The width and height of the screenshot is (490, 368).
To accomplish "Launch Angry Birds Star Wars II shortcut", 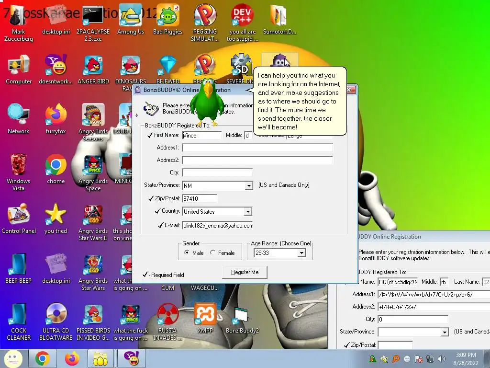I will [x=93, y=222].
